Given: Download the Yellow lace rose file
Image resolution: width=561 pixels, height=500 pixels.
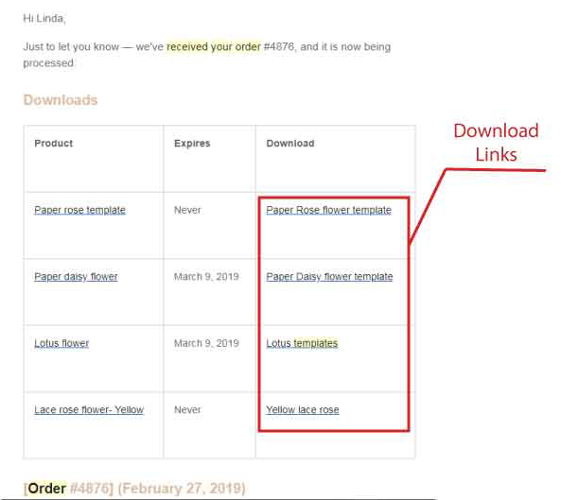Looking at the screenshot, I should [303, 409].
